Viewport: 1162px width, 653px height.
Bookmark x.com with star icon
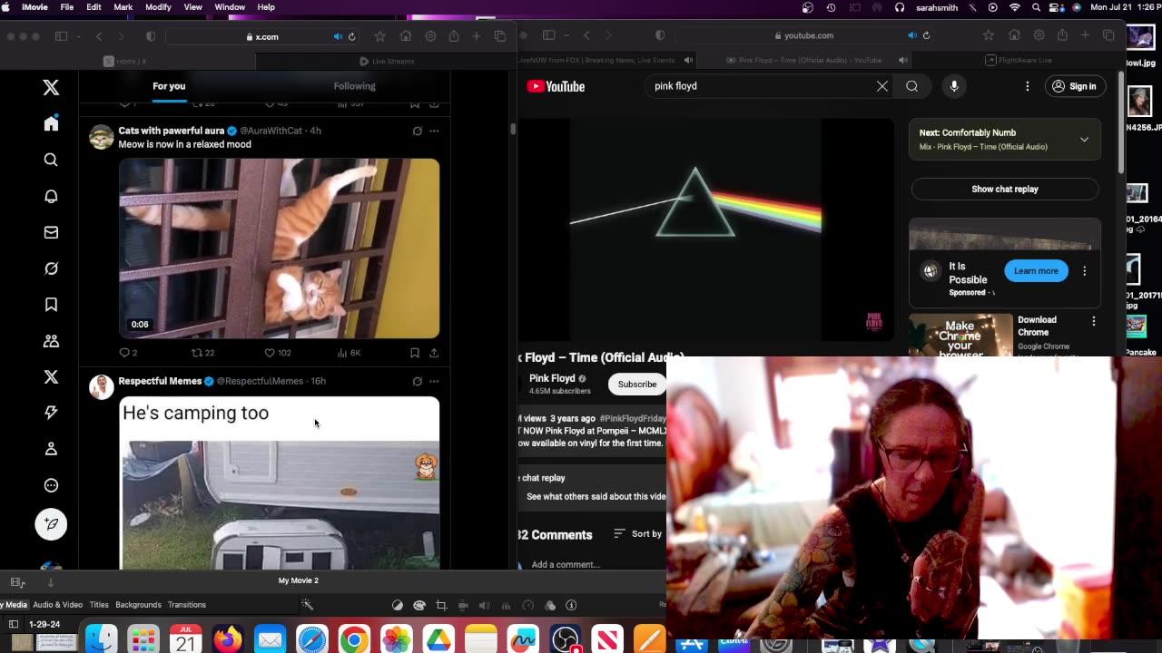379,36
